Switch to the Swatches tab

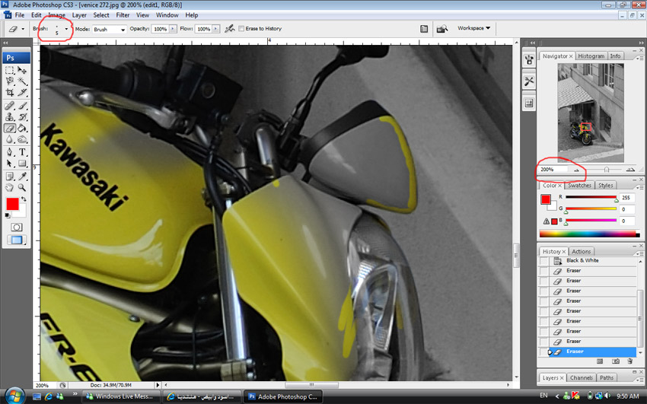tap(579, 186)
